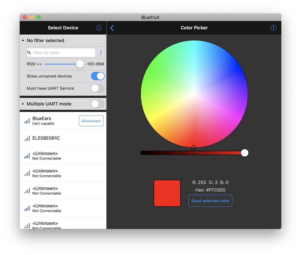Click the signal strength icon beside BlueEars
Viewport: 301px width, 255px height.
click(x=27, y=121)
